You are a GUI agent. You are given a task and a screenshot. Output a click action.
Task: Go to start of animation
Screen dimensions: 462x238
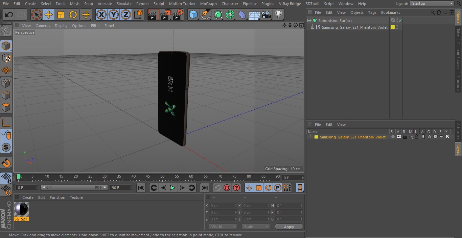(x=141, y=188)
